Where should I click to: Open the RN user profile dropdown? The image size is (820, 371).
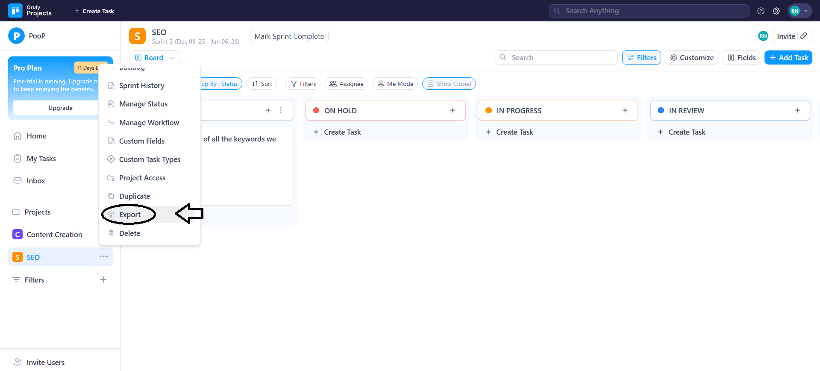(799, 11)
